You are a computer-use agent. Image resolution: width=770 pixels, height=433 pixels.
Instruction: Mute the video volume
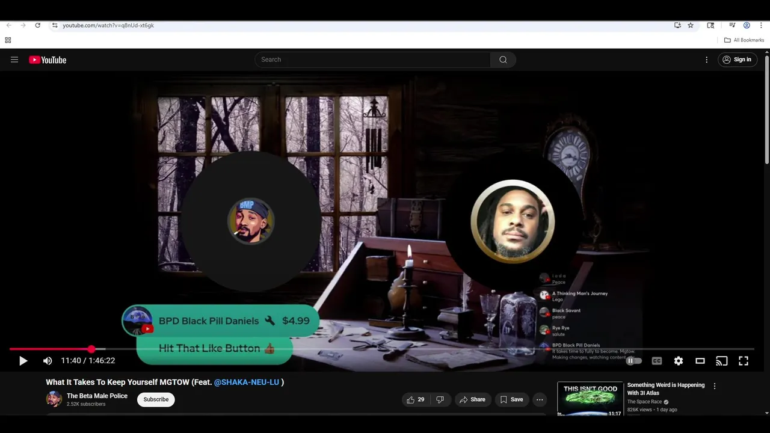pyautogui.click(x=48, y=361)
